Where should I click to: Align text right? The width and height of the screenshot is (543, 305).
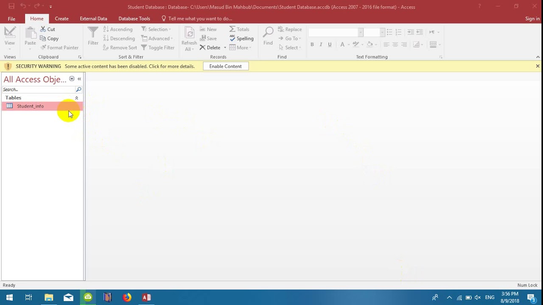tap(404, 44)
